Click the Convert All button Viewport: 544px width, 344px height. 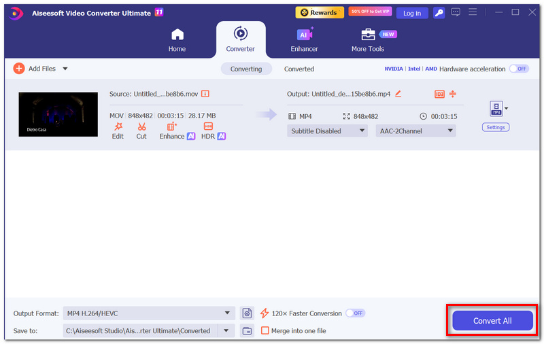492,320
